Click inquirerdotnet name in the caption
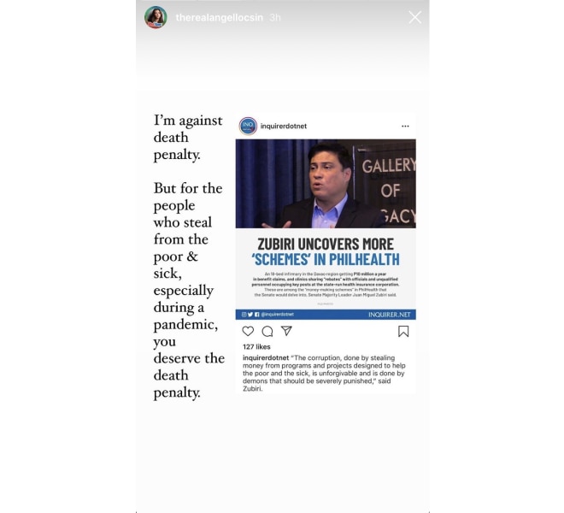Image resolution: width=564 pixels, height=513 pixels. tap(266, 358)
